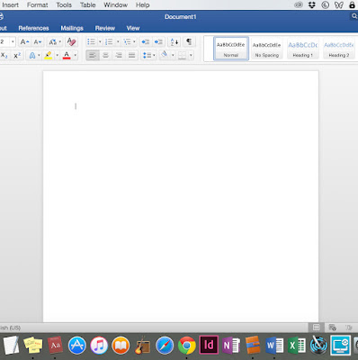358x360 pixels.
Task: Switch to web layout view in status bar
Action: (332, 328)
